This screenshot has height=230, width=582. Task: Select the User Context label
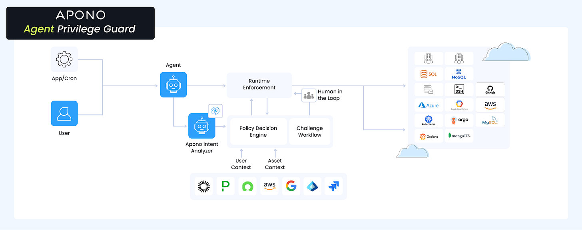tap(241, 164)
